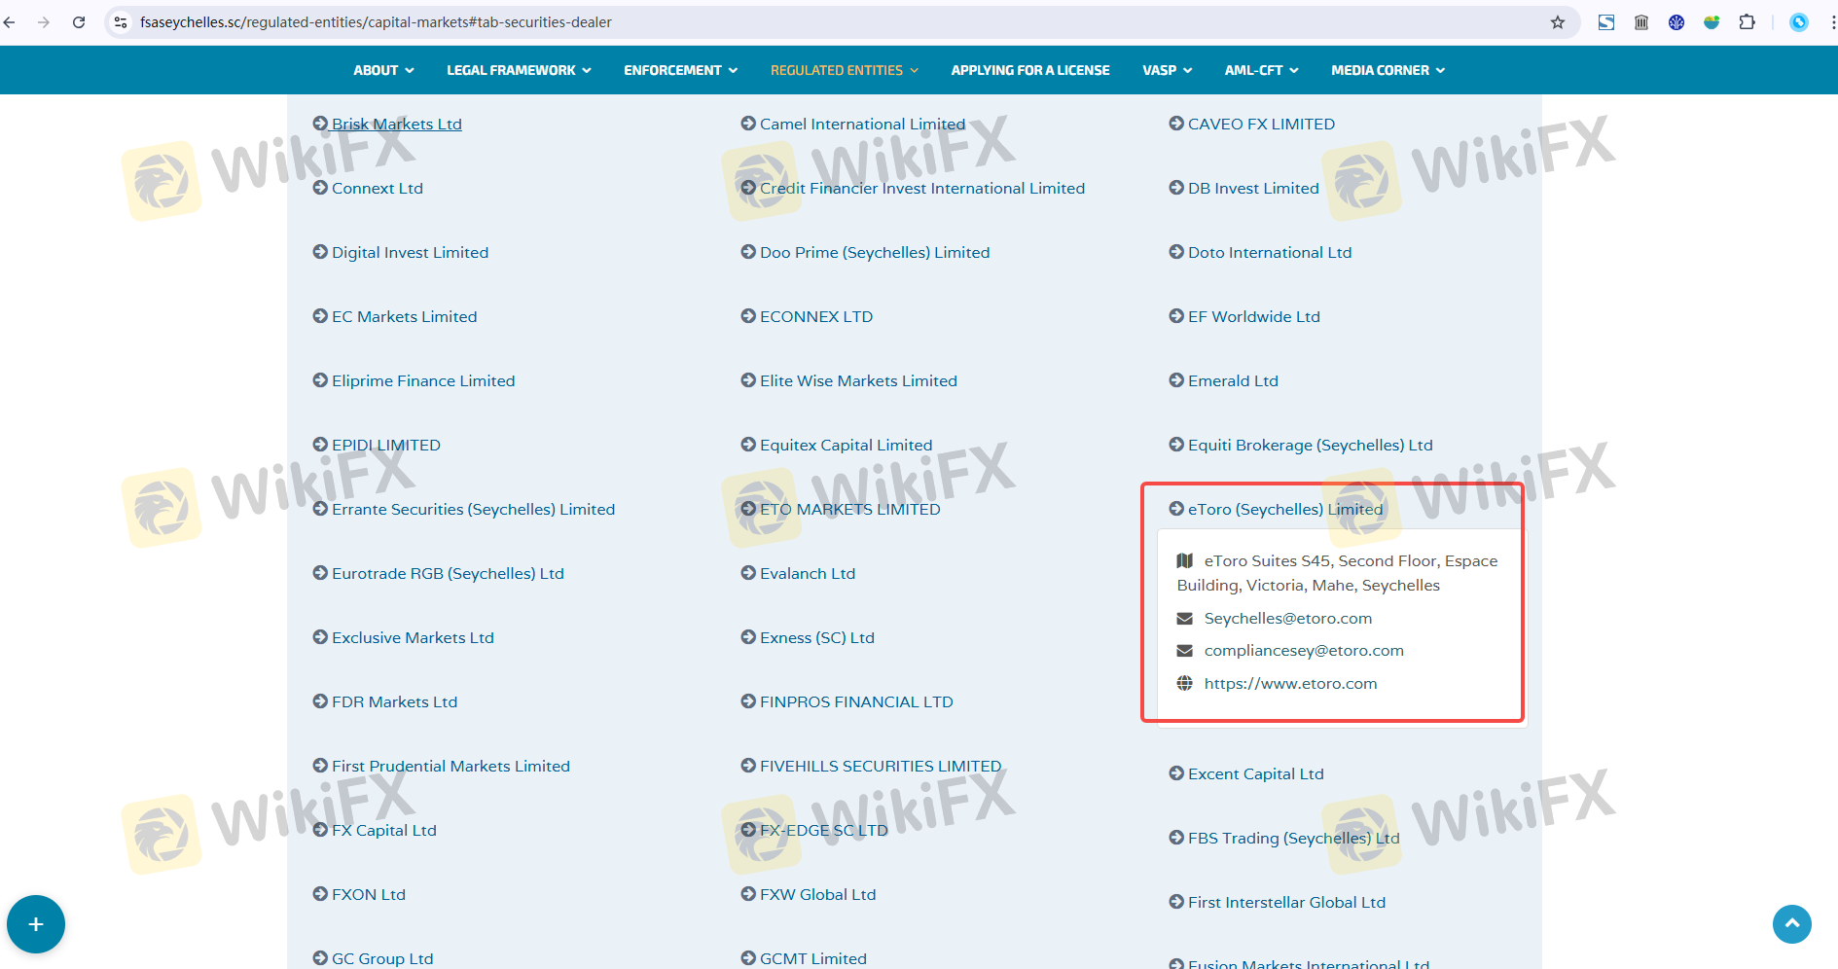The width and height of the screenshot is (1838, 969).
Task: Open FX Capital Ltd entry
Action: (x=384, y=830)
